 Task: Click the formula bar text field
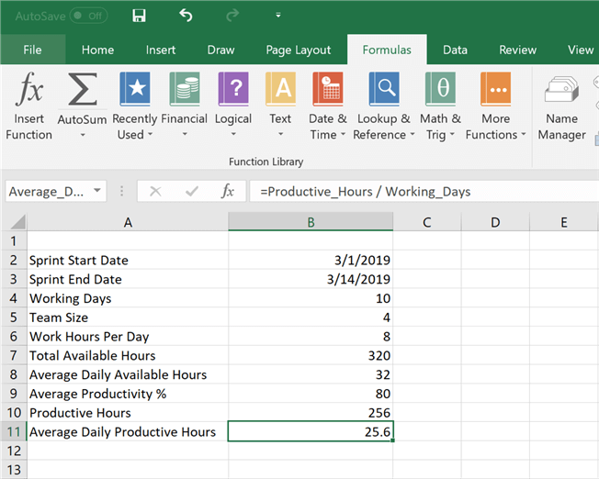click(413, 192)
